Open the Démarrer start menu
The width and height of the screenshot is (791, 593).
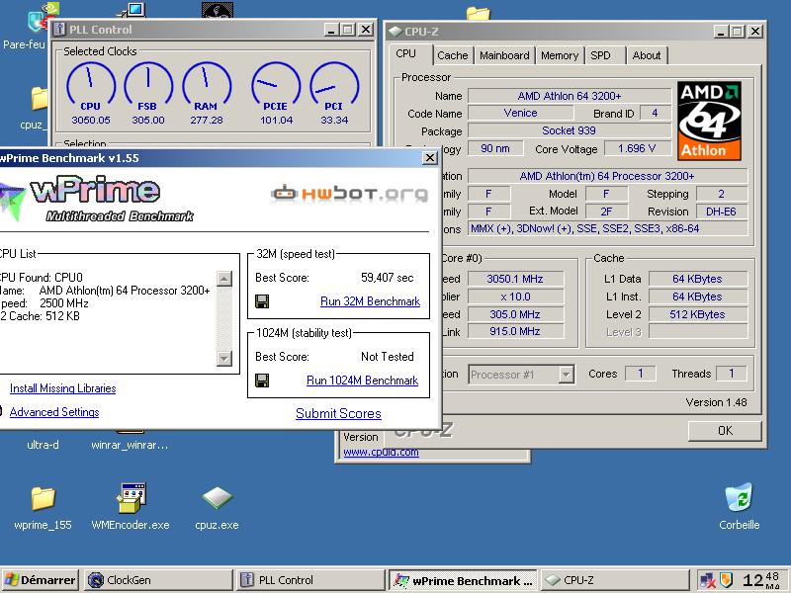[41, 580]
